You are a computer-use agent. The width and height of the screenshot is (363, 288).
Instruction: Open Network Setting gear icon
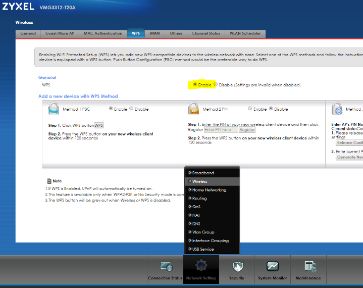[201, 266]
